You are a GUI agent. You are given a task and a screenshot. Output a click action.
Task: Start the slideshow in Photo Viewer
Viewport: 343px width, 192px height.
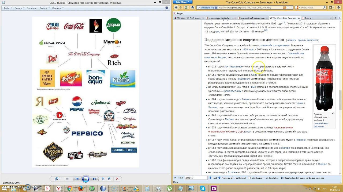[86, 179]
